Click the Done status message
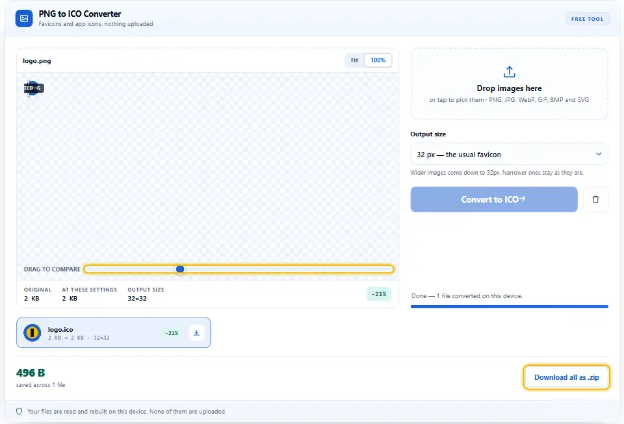 [x=467, y=295]
